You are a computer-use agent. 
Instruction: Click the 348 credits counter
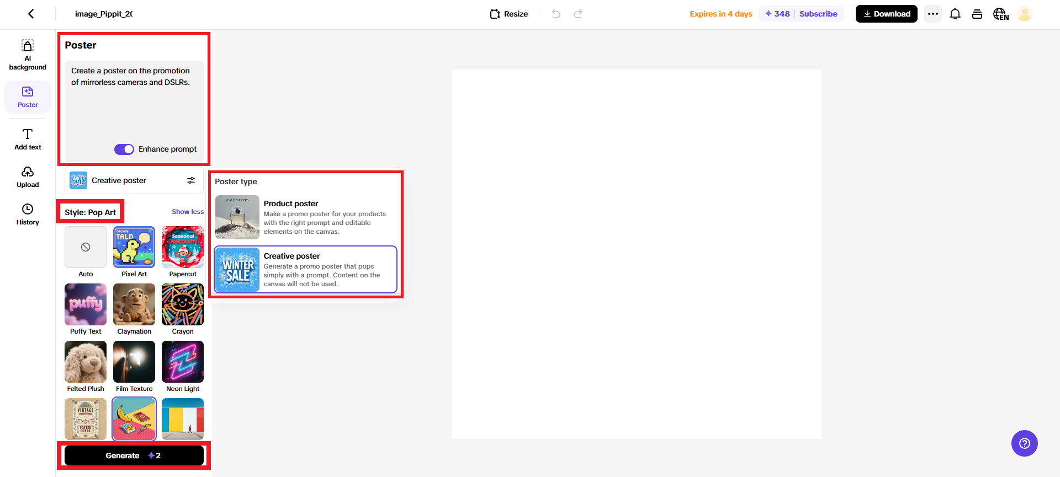coord(777,14)
